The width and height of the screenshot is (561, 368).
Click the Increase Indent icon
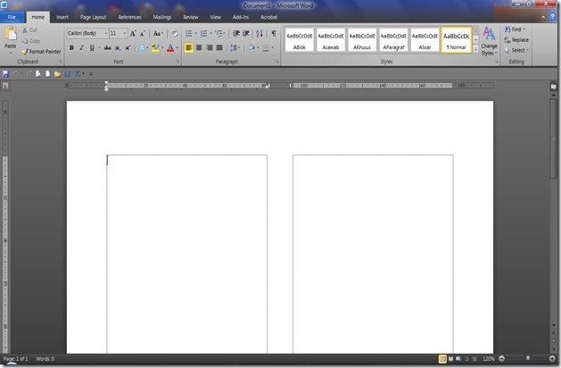(x=246, y=33)
